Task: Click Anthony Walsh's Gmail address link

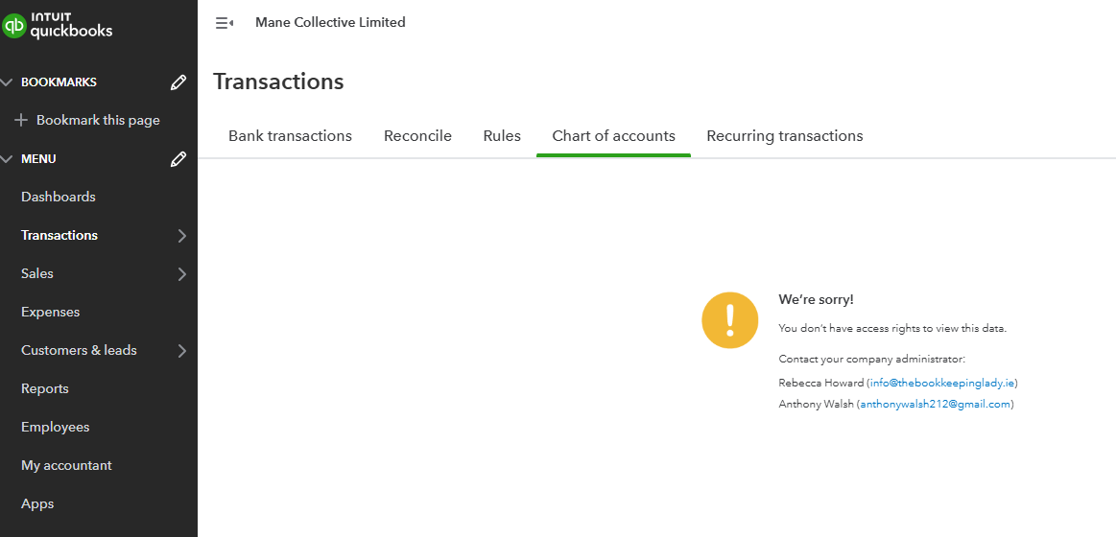Action: tap(935, 404)
